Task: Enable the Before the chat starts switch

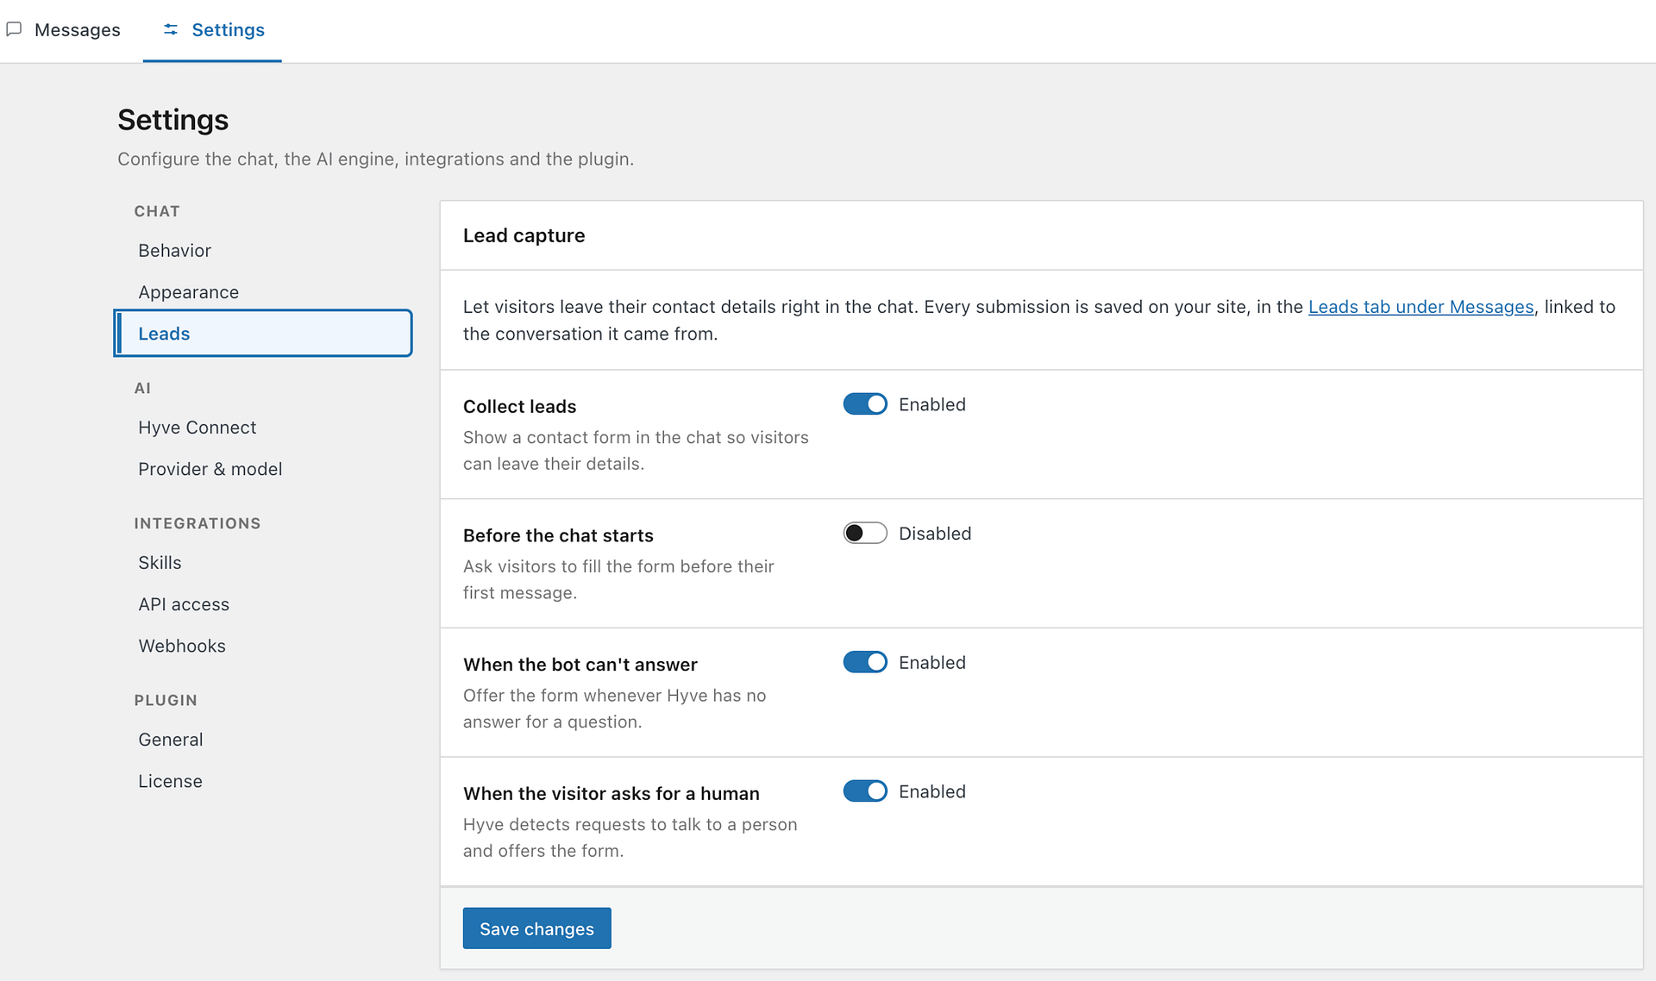Action: coord(865,533)
